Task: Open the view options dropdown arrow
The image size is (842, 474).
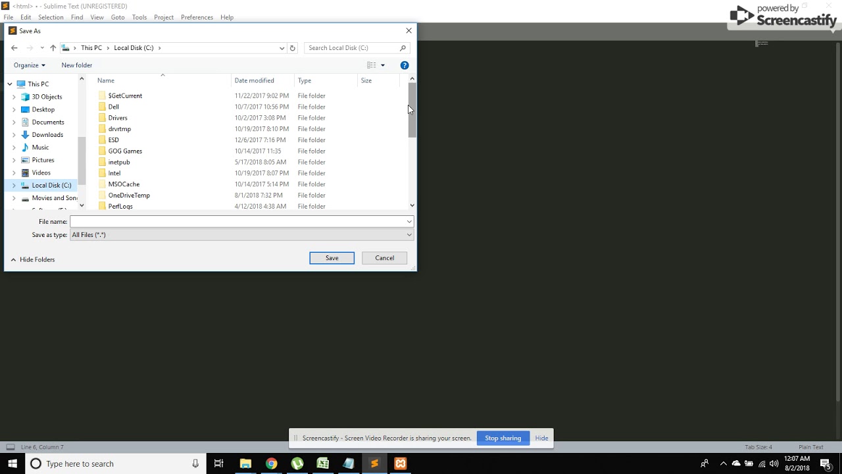Action: point(383,65)
